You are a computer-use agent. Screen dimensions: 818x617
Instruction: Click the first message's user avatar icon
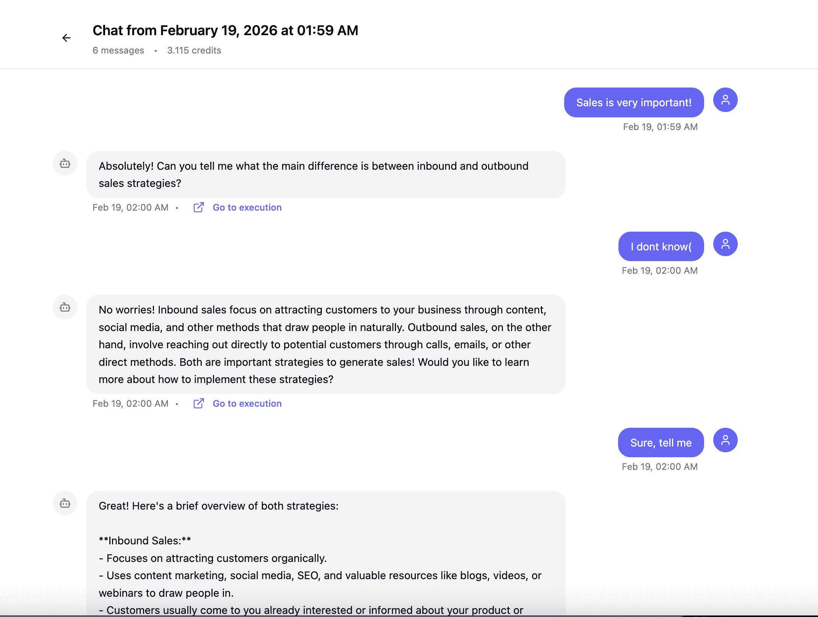pos(725,100)
